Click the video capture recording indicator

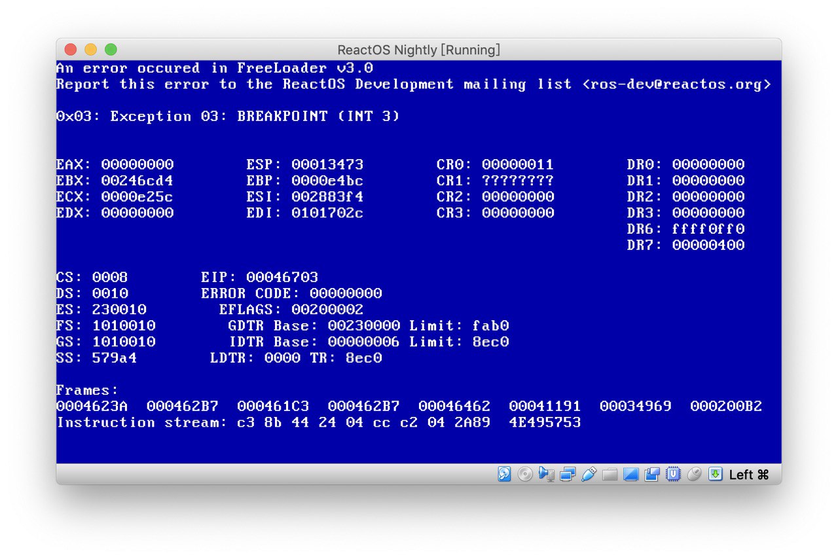651,475
